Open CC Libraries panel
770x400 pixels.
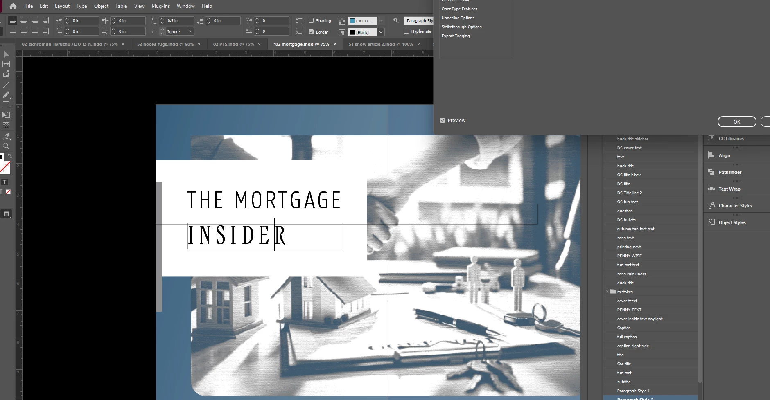[x=731, y=139]
